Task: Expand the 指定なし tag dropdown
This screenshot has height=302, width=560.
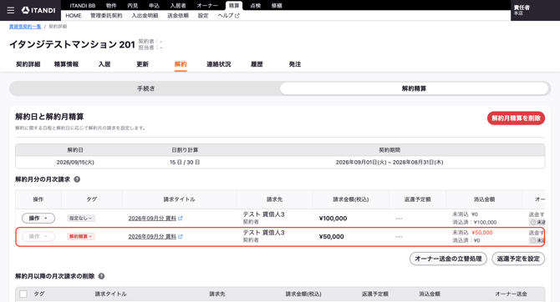Action: point(81,219)
